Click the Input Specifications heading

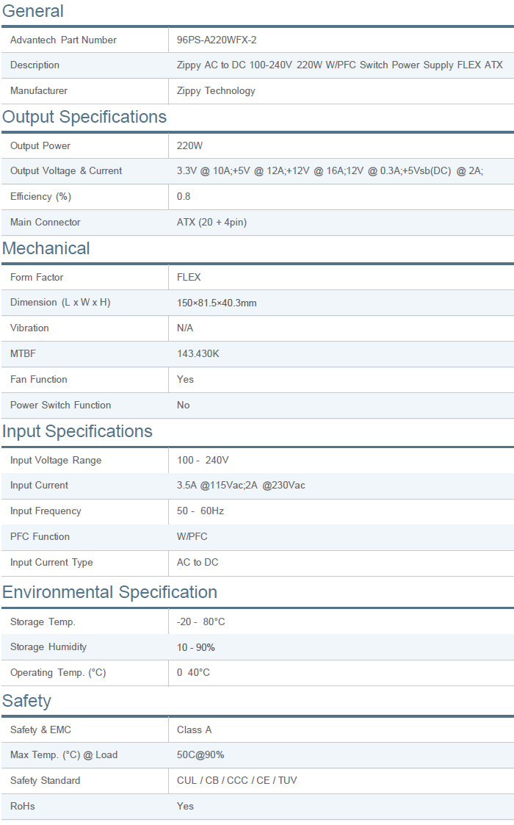77,432
